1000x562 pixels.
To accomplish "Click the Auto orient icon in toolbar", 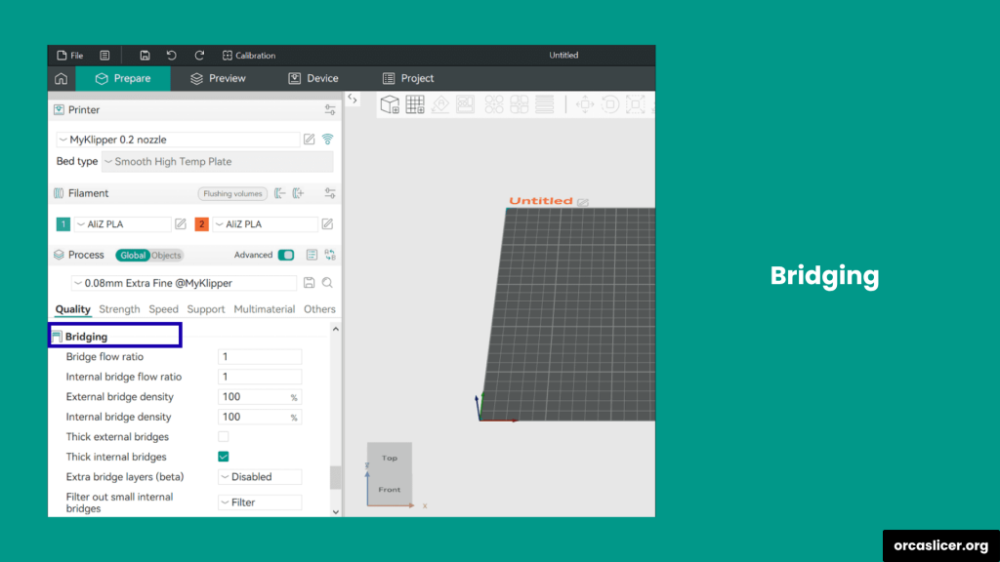I will (x=439, y=104).
